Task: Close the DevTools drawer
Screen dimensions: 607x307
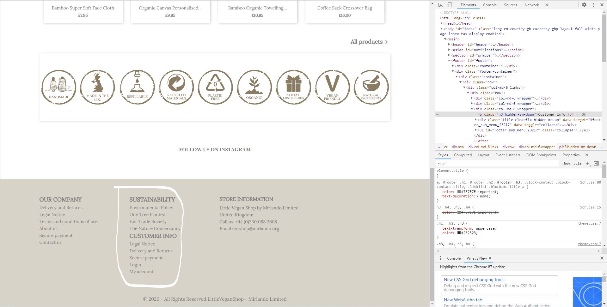Action: pyautogui.click(x=602, y=258)
